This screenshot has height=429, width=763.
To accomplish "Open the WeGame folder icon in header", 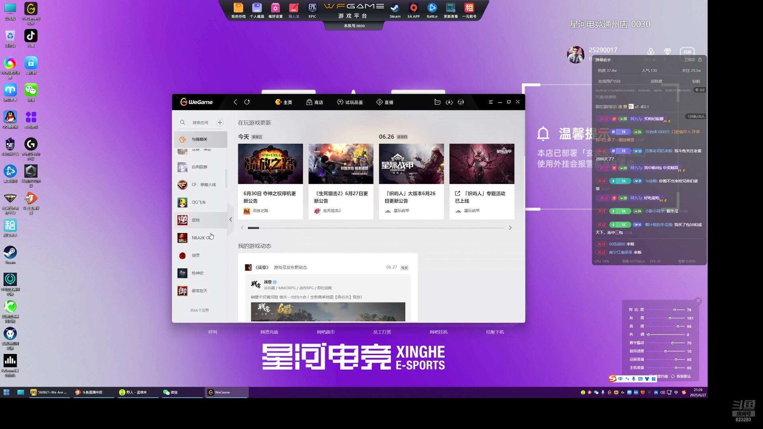I will point(438,102).
